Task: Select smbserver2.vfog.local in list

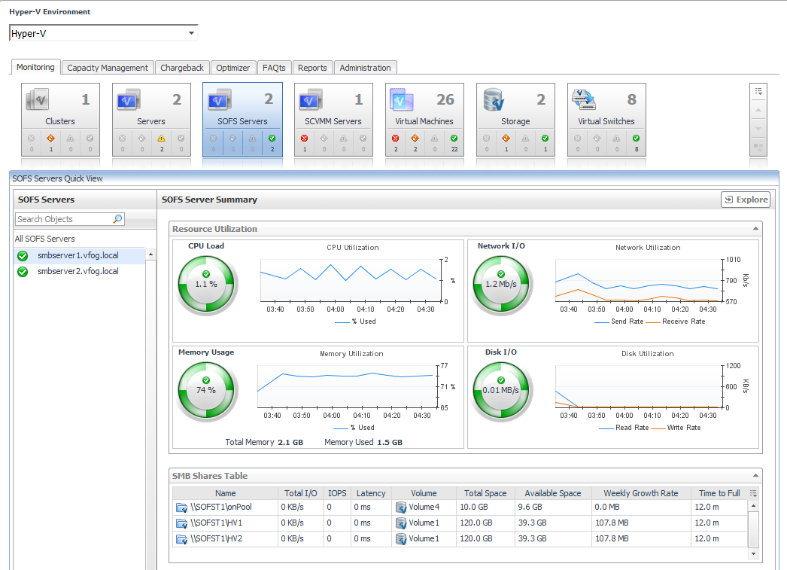Action: pyautogui.click(x=79, y=271)
